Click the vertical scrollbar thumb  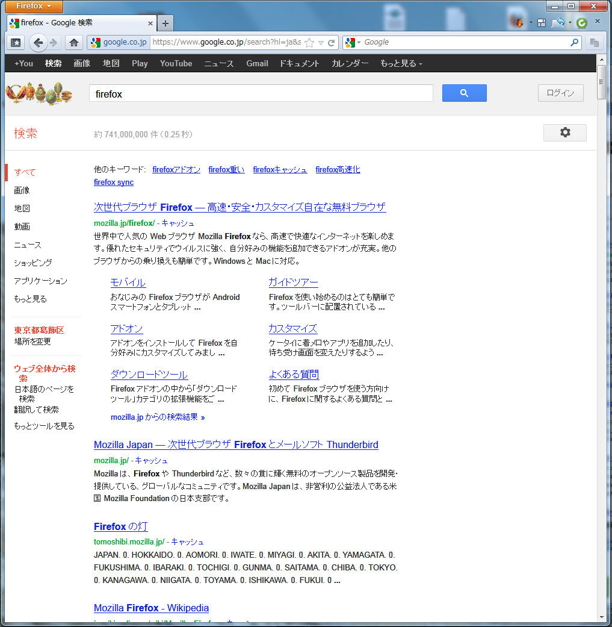601,83
